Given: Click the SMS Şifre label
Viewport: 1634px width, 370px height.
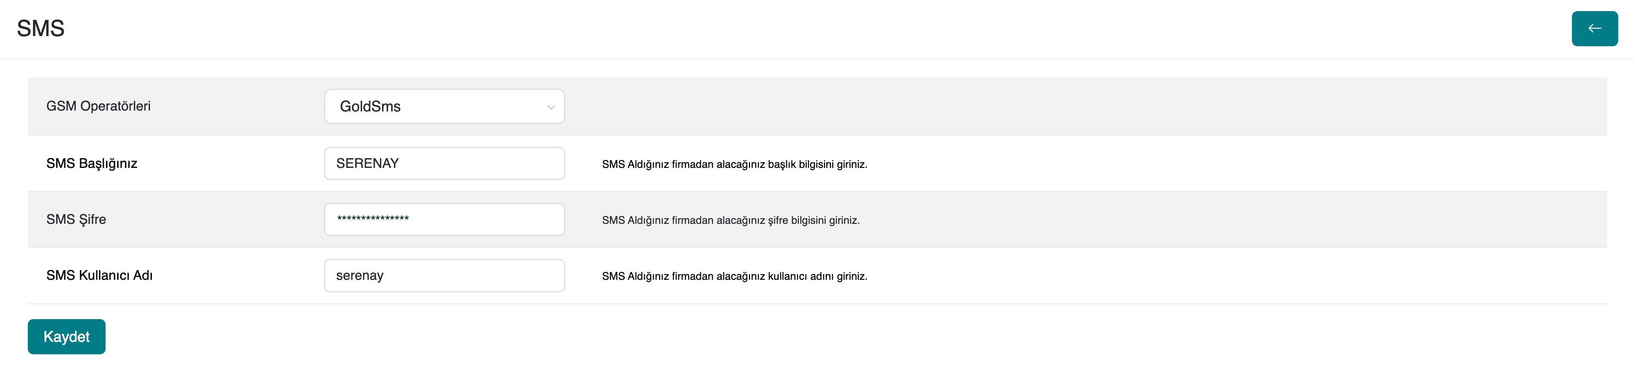Looking at the screenshot, I should pyautogui.click(x=76, y=219).
